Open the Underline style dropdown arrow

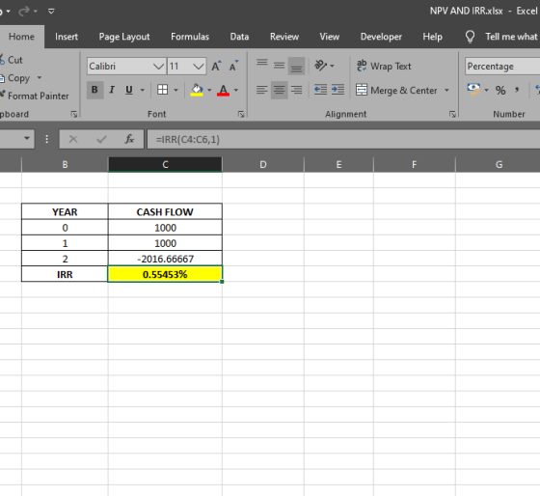point(143,91)
